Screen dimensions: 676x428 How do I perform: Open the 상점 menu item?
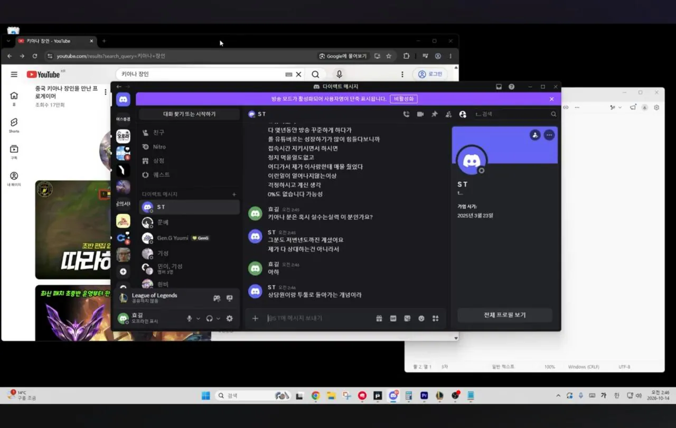point(190,161)
